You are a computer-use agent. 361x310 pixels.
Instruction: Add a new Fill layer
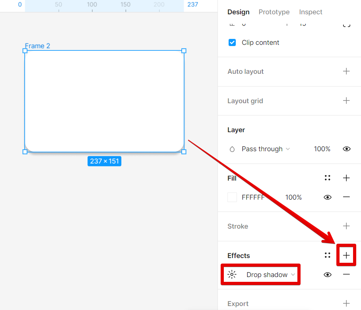point(346,178)
